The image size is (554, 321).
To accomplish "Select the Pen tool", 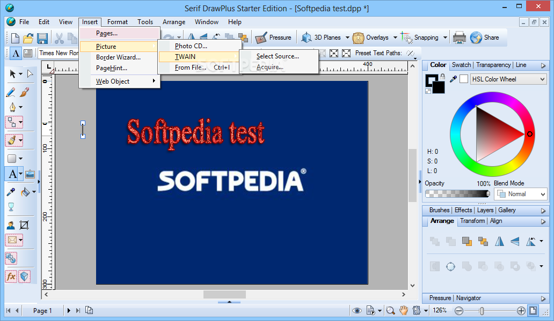I will [12, 107].
